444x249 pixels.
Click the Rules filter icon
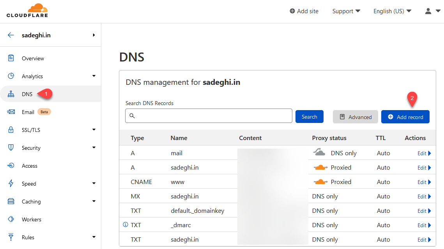(11, 237)
